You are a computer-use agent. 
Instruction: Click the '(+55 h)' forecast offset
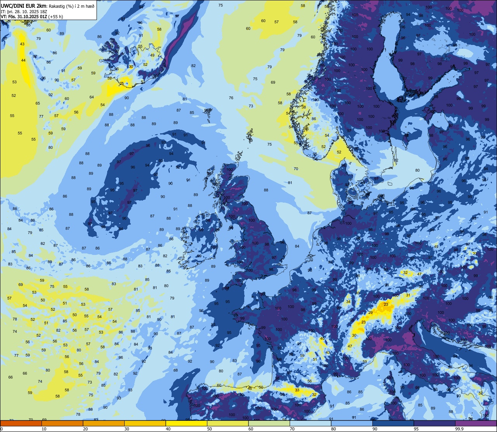(x=56, y=17)
